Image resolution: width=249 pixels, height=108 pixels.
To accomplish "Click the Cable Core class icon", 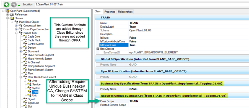I will coord(25,36).
